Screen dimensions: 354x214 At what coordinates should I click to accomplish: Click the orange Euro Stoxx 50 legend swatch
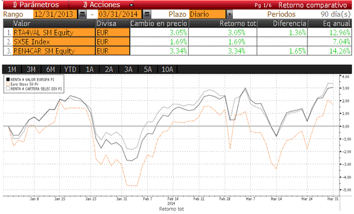8,84
